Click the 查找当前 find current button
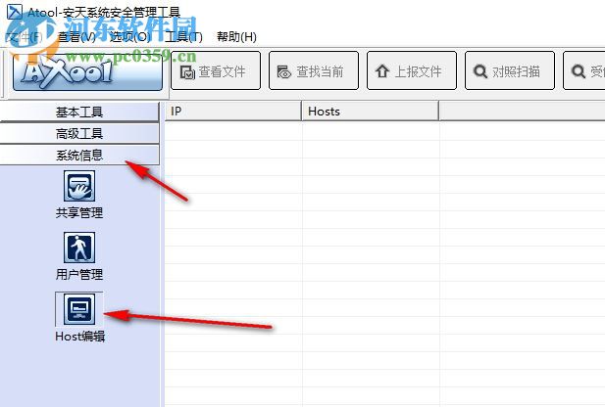Image resolution: width=605 pixels, height=407 pixels. [314, 70]
